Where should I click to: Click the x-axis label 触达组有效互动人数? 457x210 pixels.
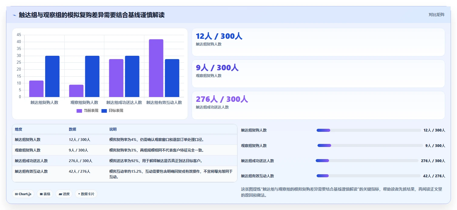[164, 102]
